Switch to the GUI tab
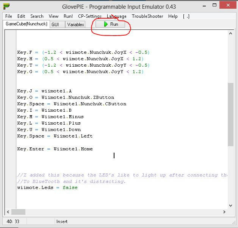Screen dimensions: 238x228 [57, 24]
